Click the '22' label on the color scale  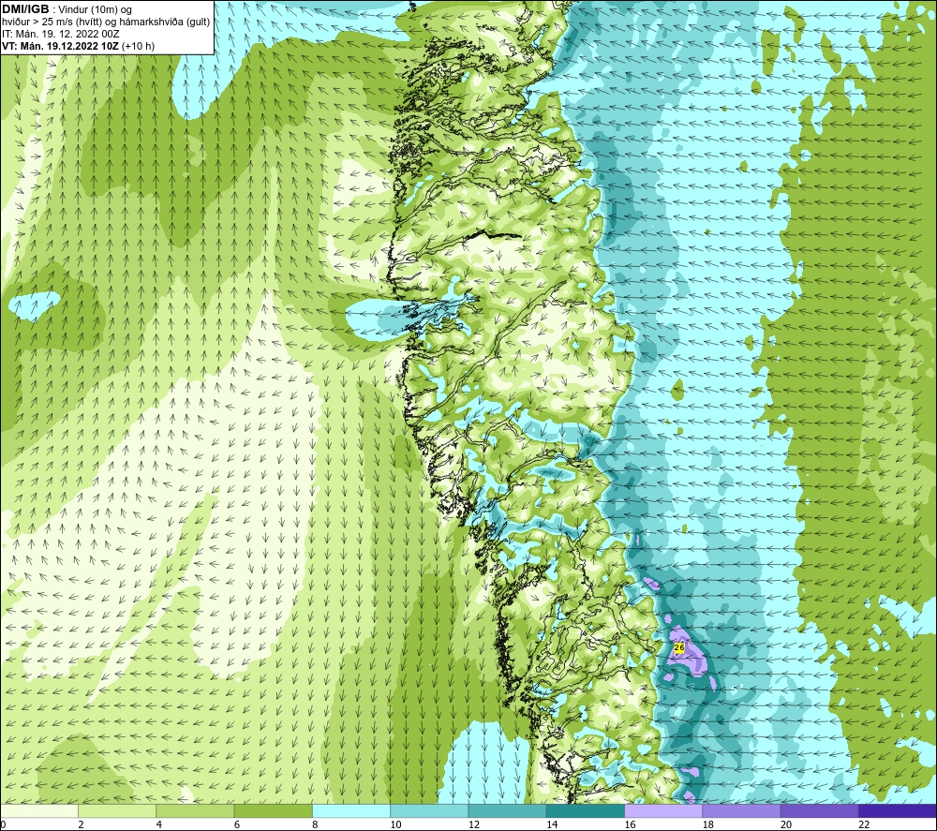pyautogui.click(x=864, y=824)
